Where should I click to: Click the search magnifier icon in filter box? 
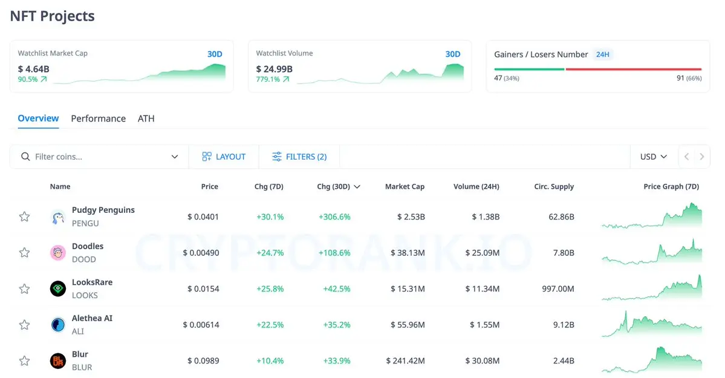25,157
